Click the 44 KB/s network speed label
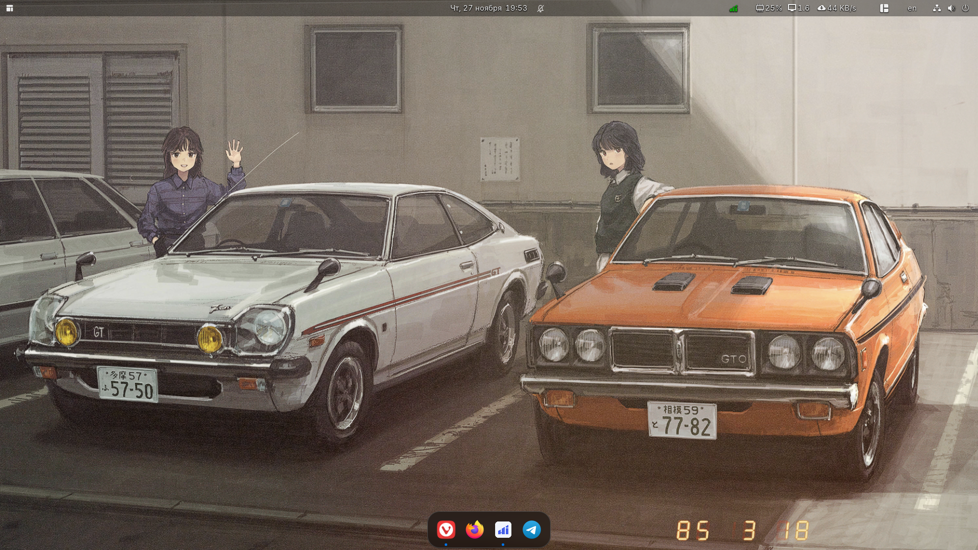Viewport: 978px width, 550px height. tap(841, 8)
